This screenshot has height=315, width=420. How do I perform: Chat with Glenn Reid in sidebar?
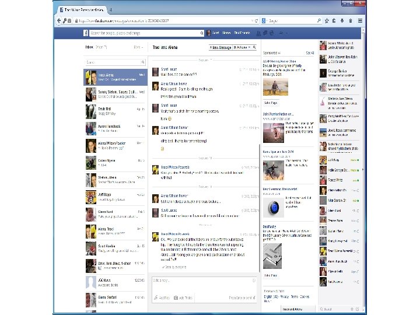(x=339, y=211)
